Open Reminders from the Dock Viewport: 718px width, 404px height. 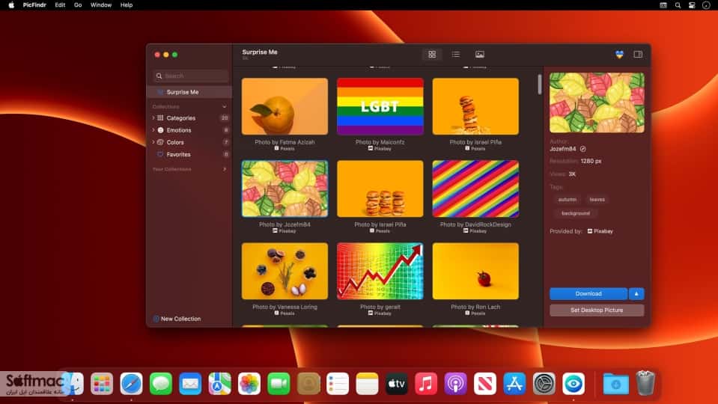(x=338, y=383)
